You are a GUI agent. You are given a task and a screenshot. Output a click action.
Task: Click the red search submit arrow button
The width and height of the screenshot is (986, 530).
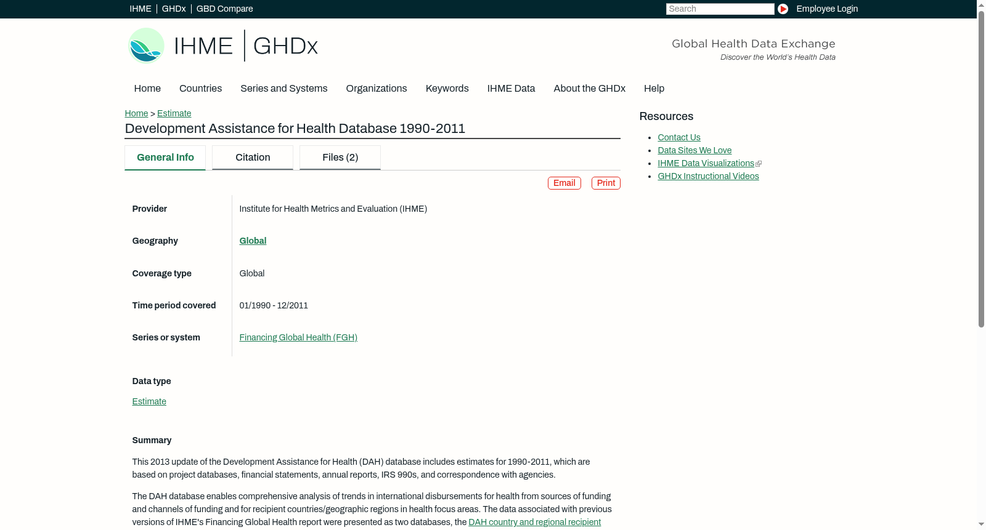pos(783,9)
